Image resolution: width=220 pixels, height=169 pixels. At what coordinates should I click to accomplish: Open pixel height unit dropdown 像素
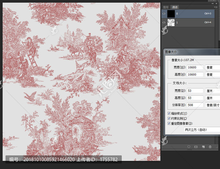(213, 74)
